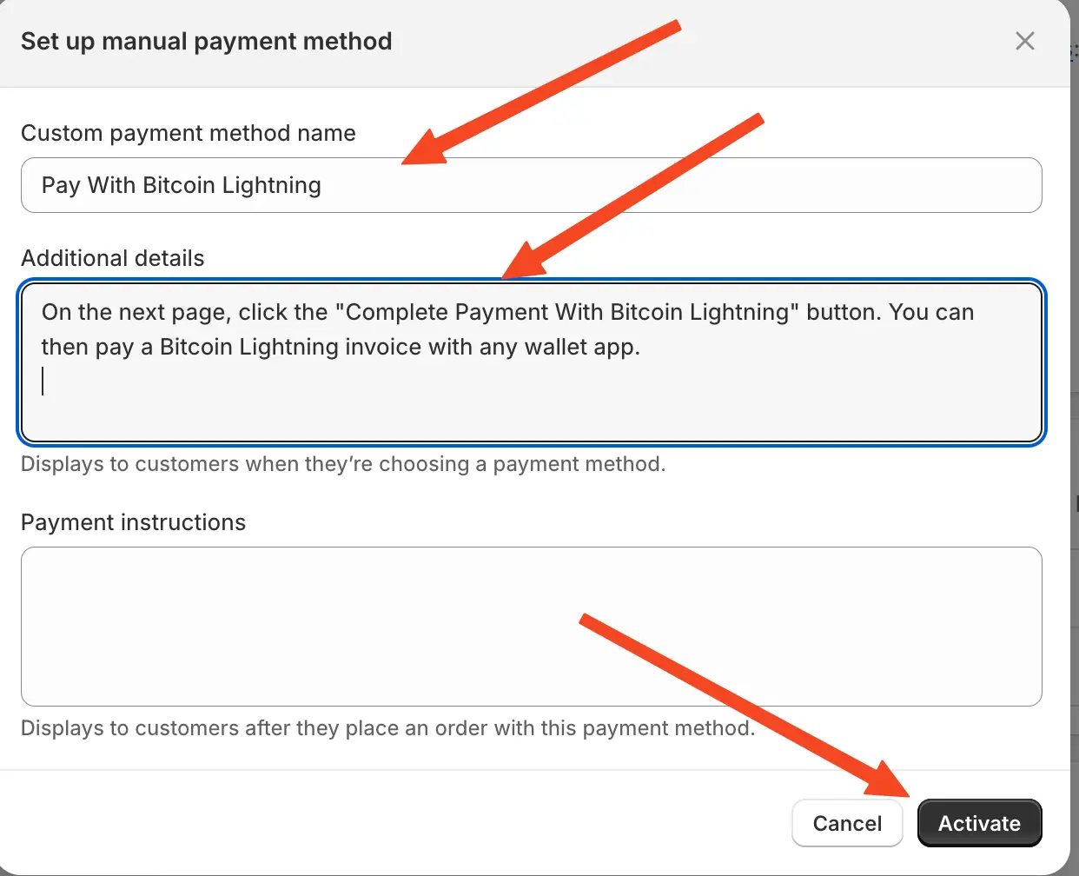Viewport: 1079px width, 876px height.
Task: Click the Custom payment method name label
Action: point(189,133)
